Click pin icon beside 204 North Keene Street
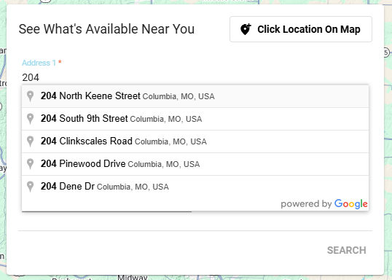Screen dimensions: 392x280 pyautogui.click(x=31, y=96)
